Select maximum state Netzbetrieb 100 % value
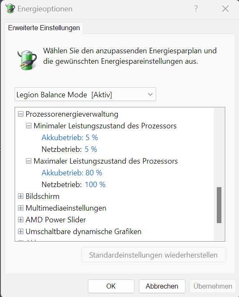The height and width of the screenshot is (297, 239). (x=95, y=185)
